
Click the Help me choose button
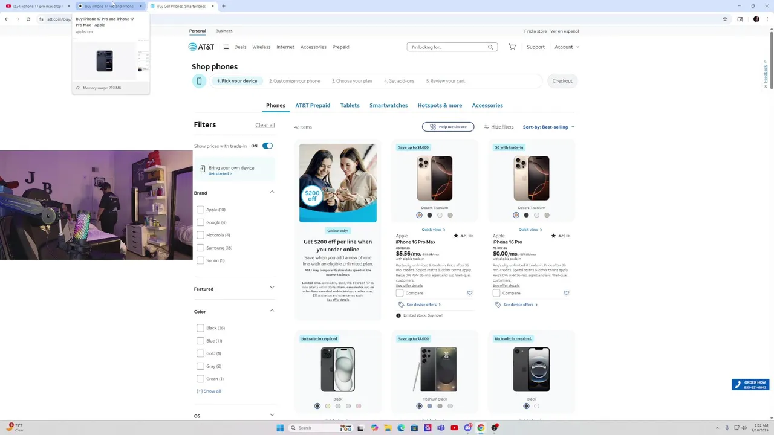[448, 127]
